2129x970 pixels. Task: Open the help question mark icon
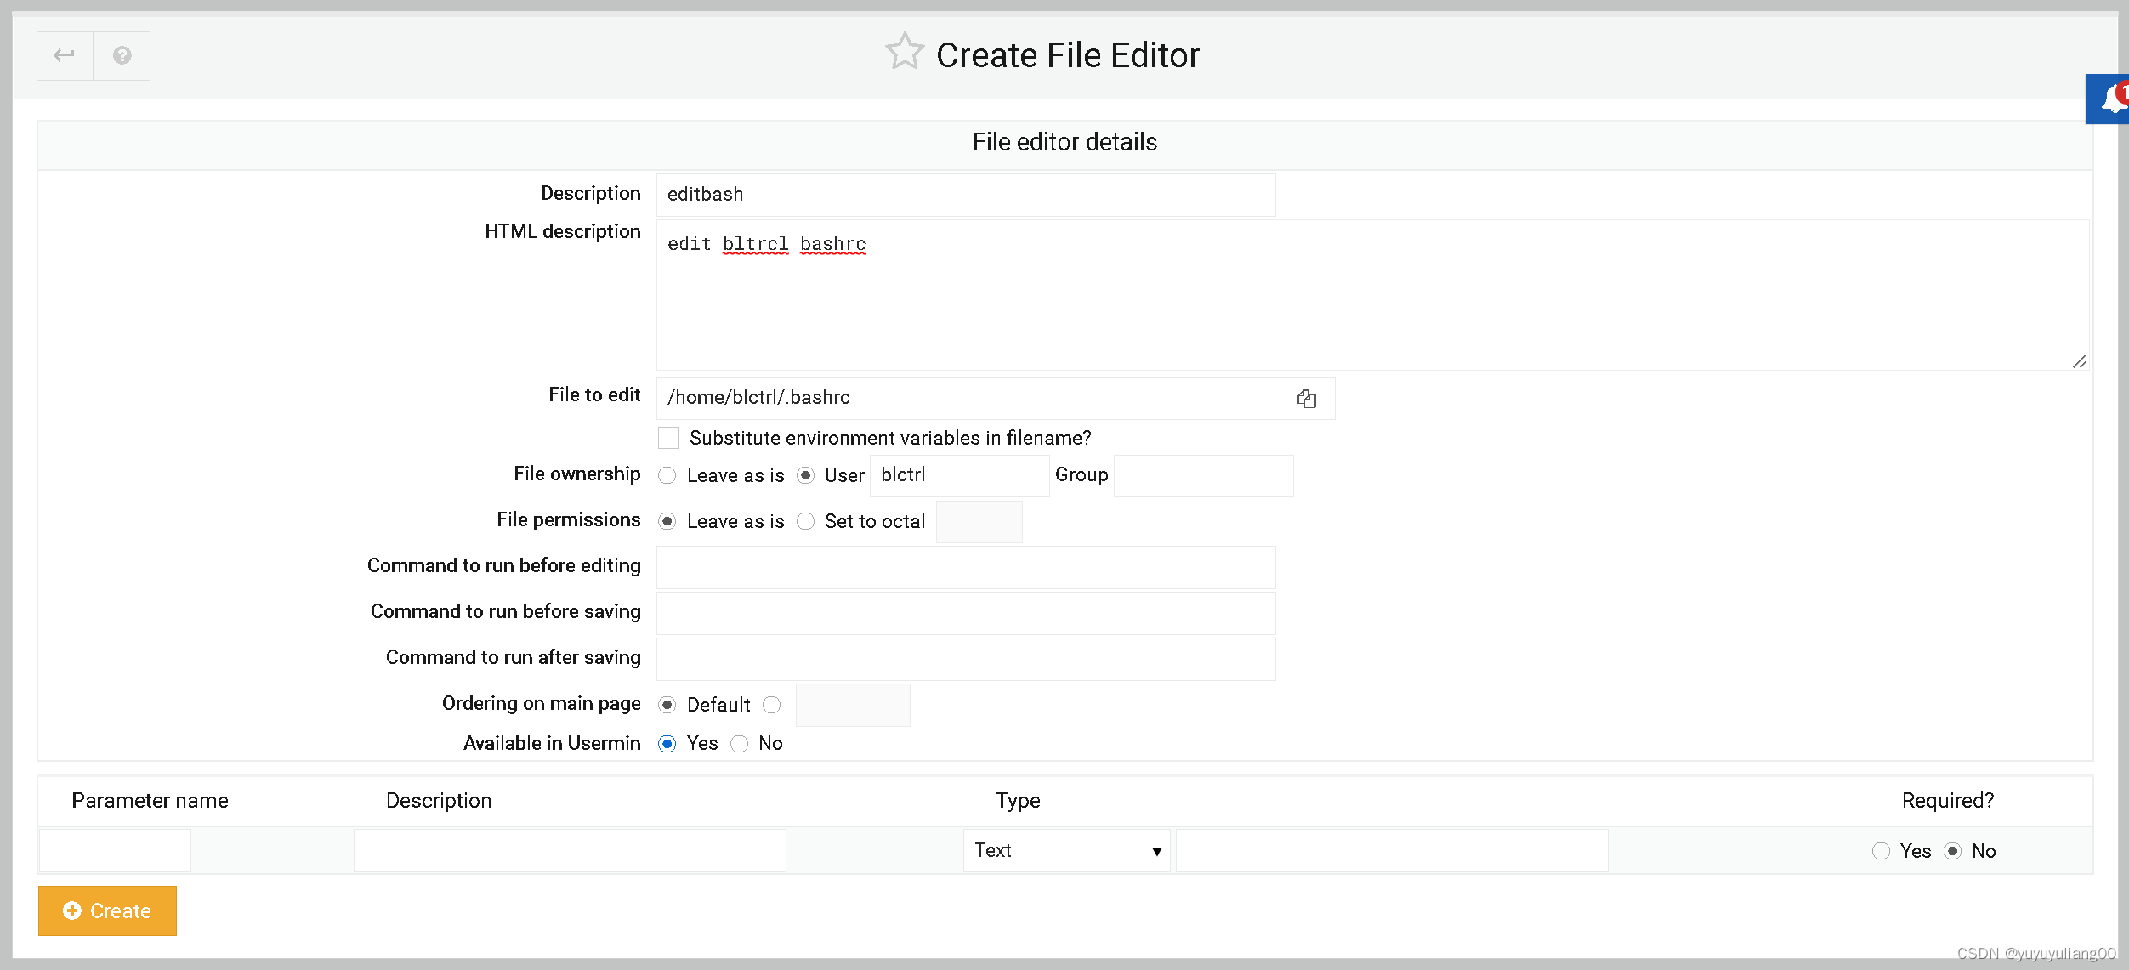122,56
